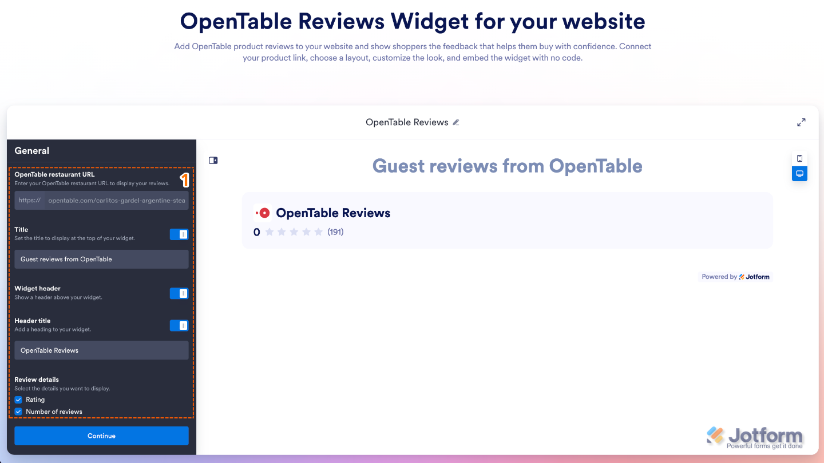Click the OpenTable logo in widget header
The image size is (824, 463).
click(x=263, y=213)
